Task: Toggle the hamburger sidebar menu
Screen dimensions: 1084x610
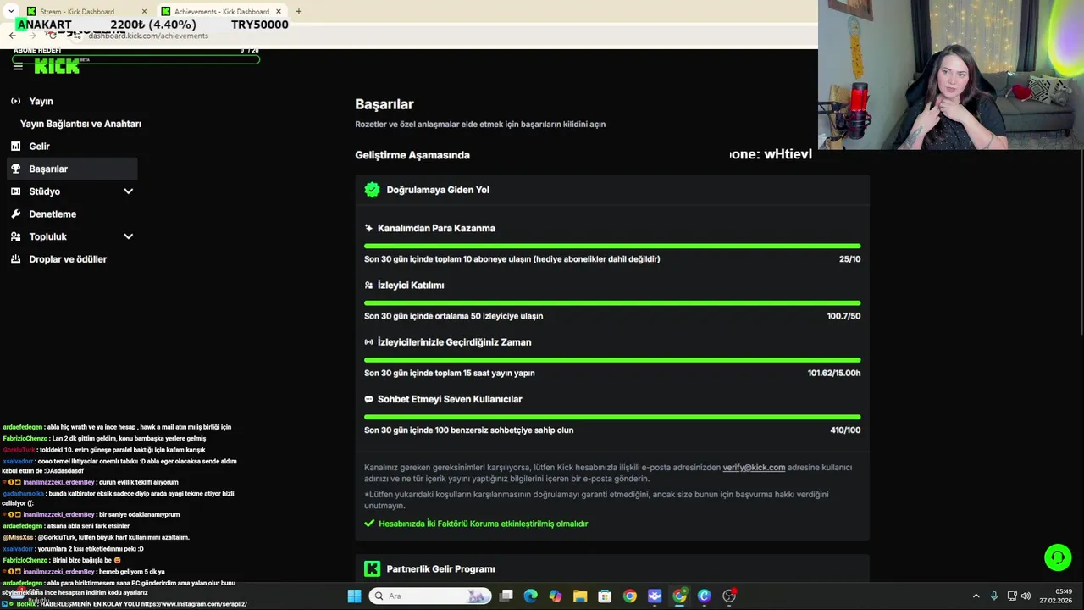Action: pyautogui.click(x=18, y=67)
